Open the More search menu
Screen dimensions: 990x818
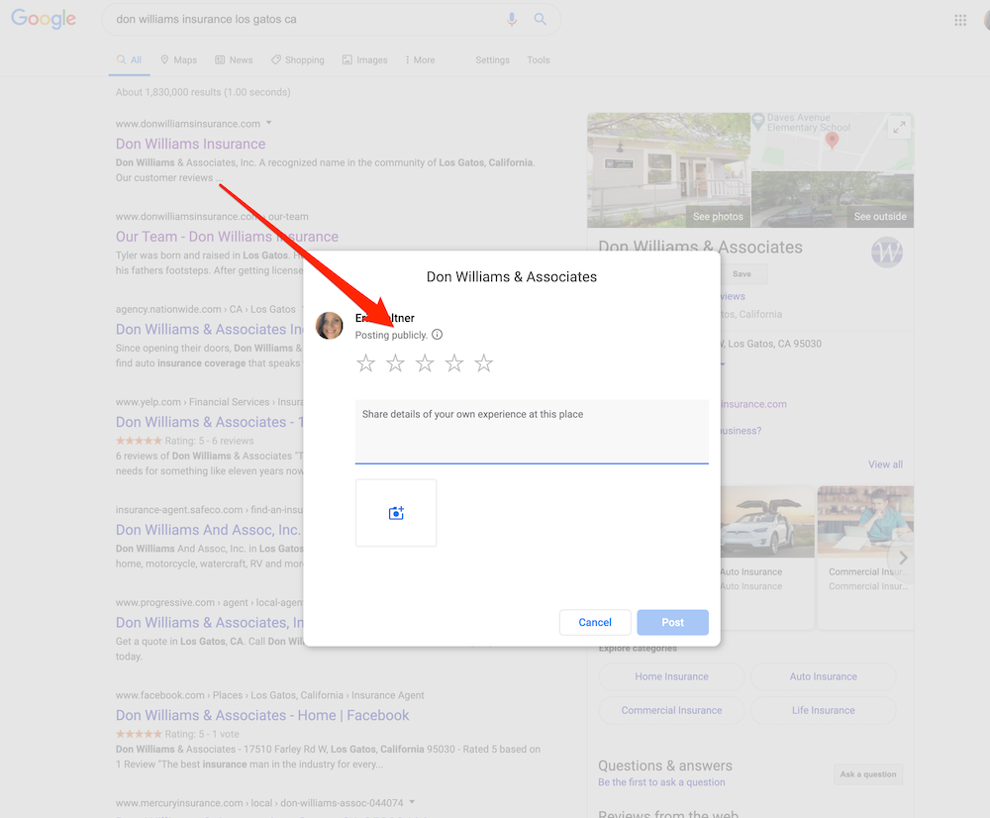pyautogui.click(x=420, y=60)
